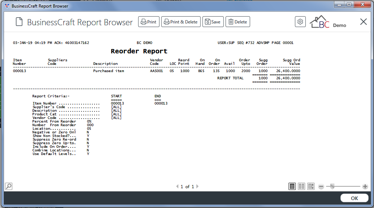
Task: Select single page view layout
Action: (292, 186)
